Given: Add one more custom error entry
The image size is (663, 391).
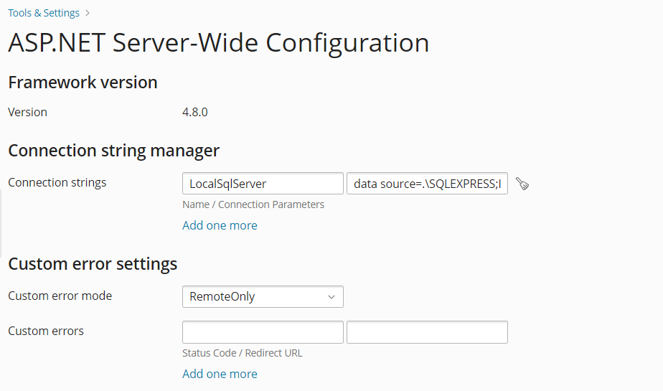Looking at the screenshot, I should [220, 374].
